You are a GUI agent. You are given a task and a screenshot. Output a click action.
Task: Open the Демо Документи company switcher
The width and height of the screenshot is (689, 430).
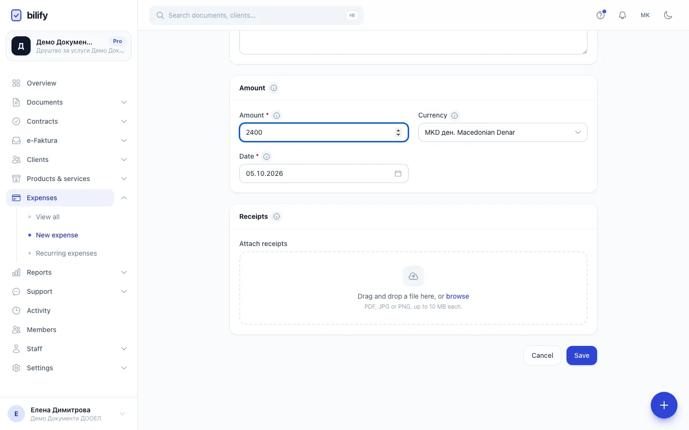click(x=68, y=46)
